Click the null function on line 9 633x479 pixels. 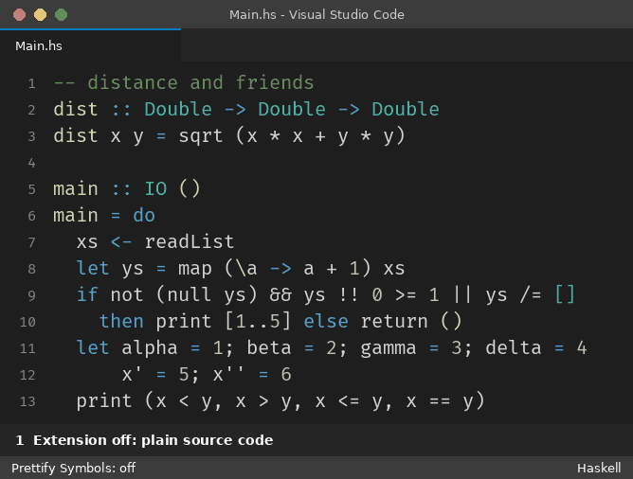pos(190,294)
